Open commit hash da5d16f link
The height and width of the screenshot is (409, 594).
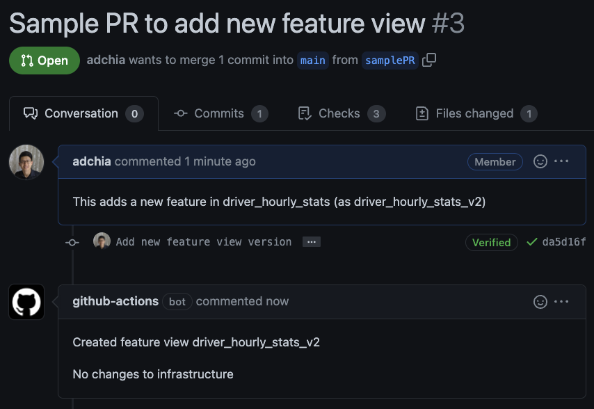[x=563, y=242]
